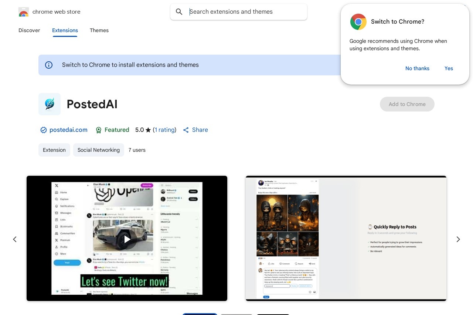The height and width of the screenshot is (315, 473).
Task: Click the Extension category chip
Action: 54,150
